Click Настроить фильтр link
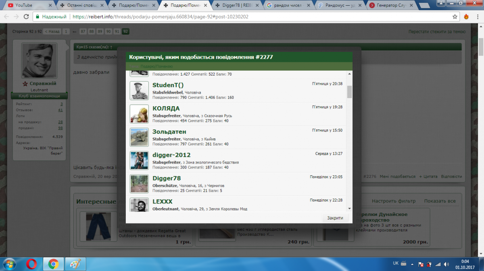Image resolution: width=484 pixels, height=271 pixels. (x=394, y=201)
